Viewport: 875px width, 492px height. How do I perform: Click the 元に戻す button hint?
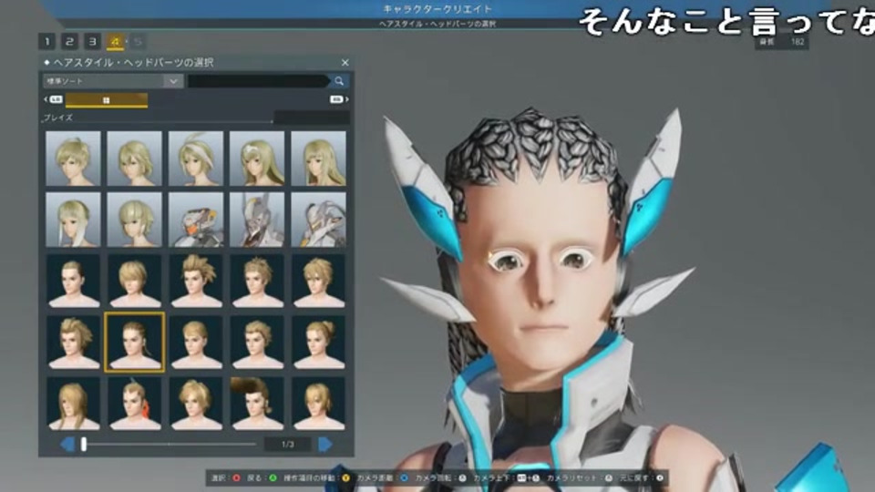click(x=641, y=478)
